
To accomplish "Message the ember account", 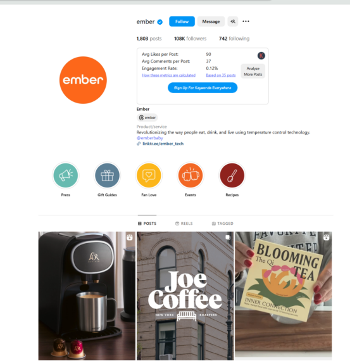I will click(x=211, y=22).
